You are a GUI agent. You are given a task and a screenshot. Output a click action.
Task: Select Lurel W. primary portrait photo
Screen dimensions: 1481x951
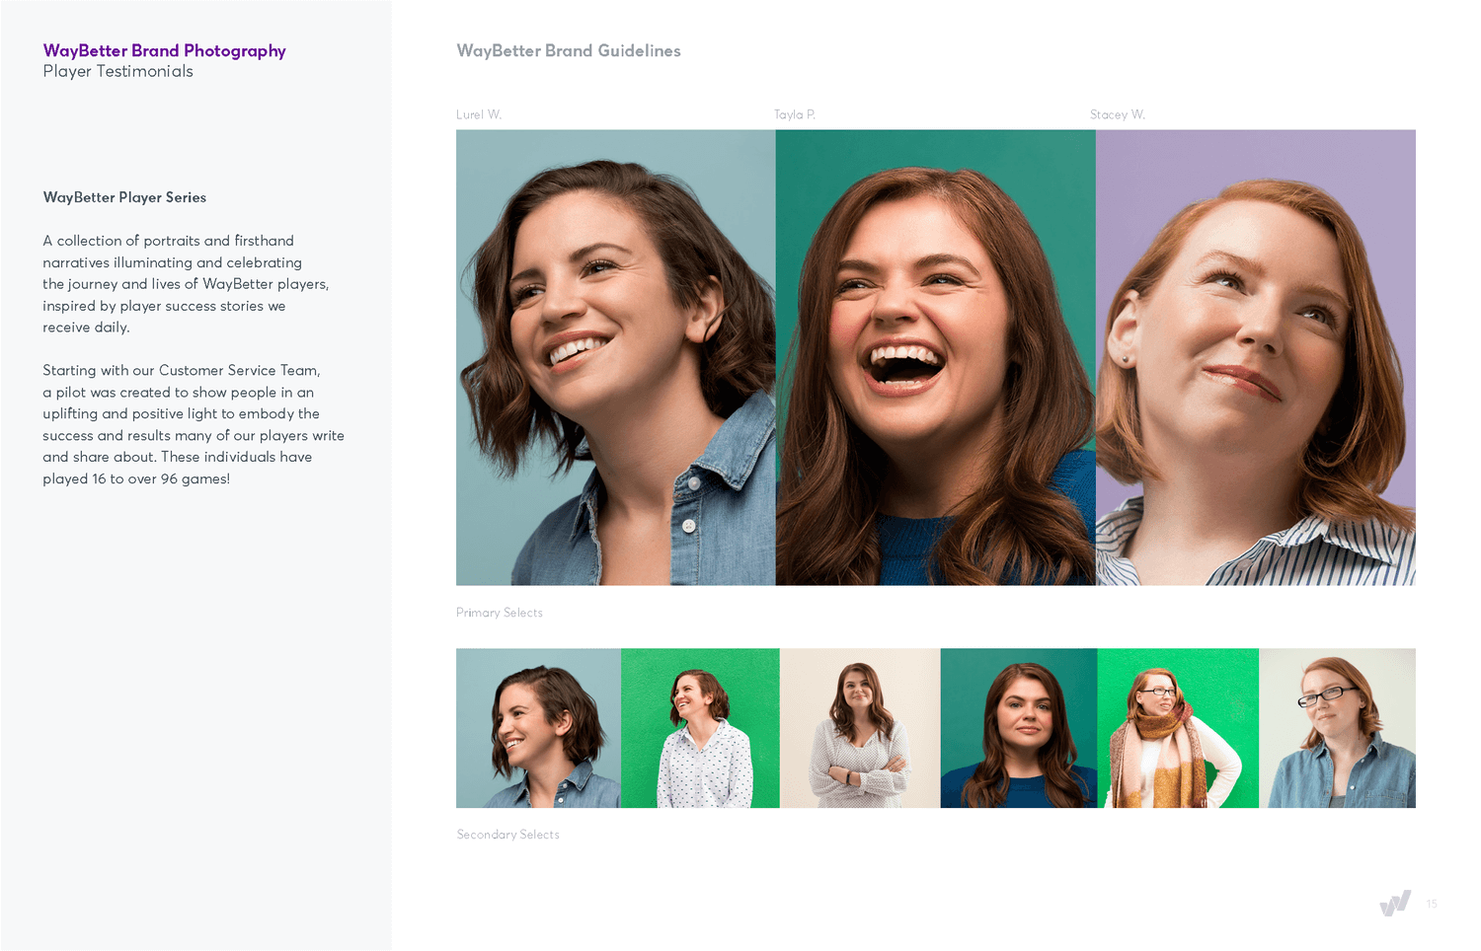tap(616, 357)
